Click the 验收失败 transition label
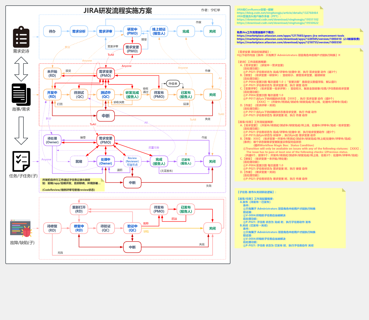The image size is (369, 320). pyautogui.click(x=119, y=102)
